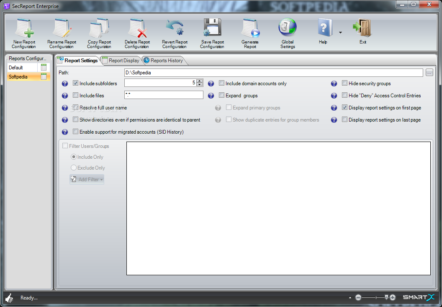Image resolution: width=442 pixels, height=307 pixels.
Task: Click into the Path input field
Action: point(273,73)
